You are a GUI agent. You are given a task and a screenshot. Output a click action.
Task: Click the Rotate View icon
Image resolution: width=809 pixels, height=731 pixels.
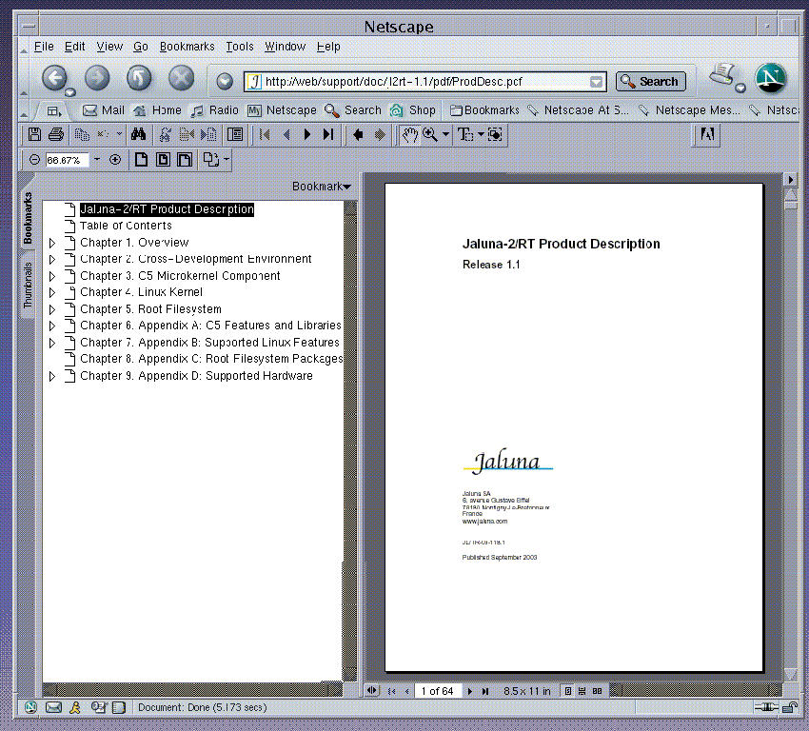tap(210, 159)
